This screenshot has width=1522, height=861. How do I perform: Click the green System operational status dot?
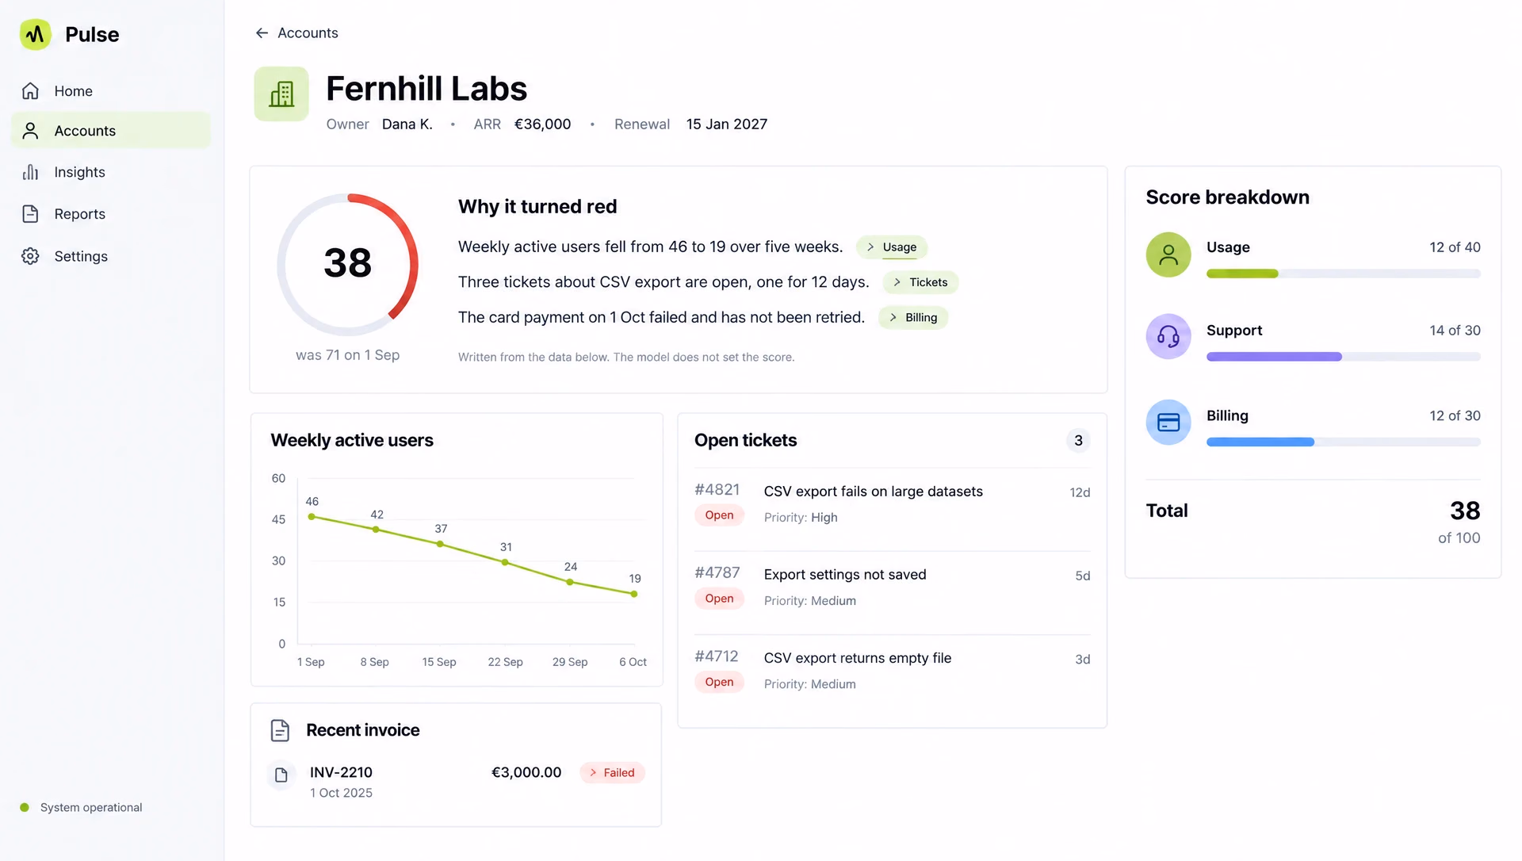[x=25, y=807]
